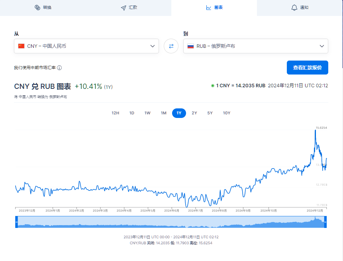Swap the CNY and RUB currencies
343x261 pixels.
tap(171, 46)
